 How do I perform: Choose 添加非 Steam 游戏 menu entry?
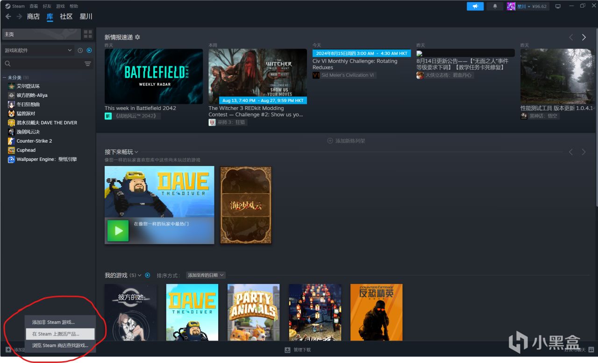click(x=60, y=322)
